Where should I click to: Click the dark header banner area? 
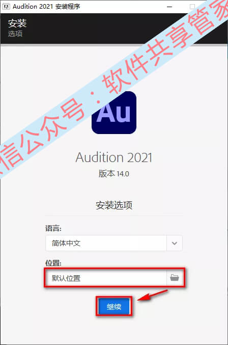tap(114, 29)
